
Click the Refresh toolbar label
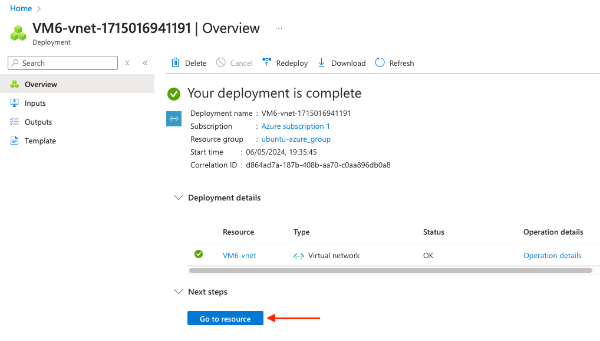pos(402,63)
